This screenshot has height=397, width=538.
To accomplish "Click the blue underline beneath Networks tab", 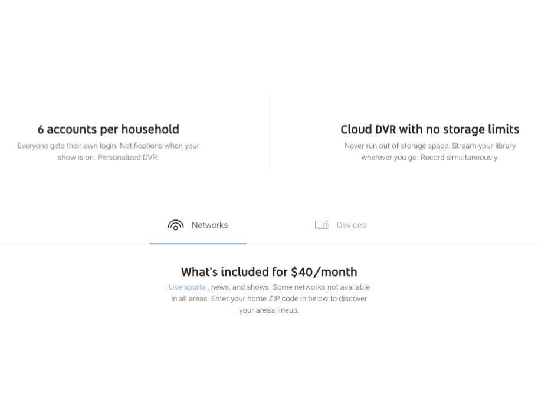I will [198, 243].
